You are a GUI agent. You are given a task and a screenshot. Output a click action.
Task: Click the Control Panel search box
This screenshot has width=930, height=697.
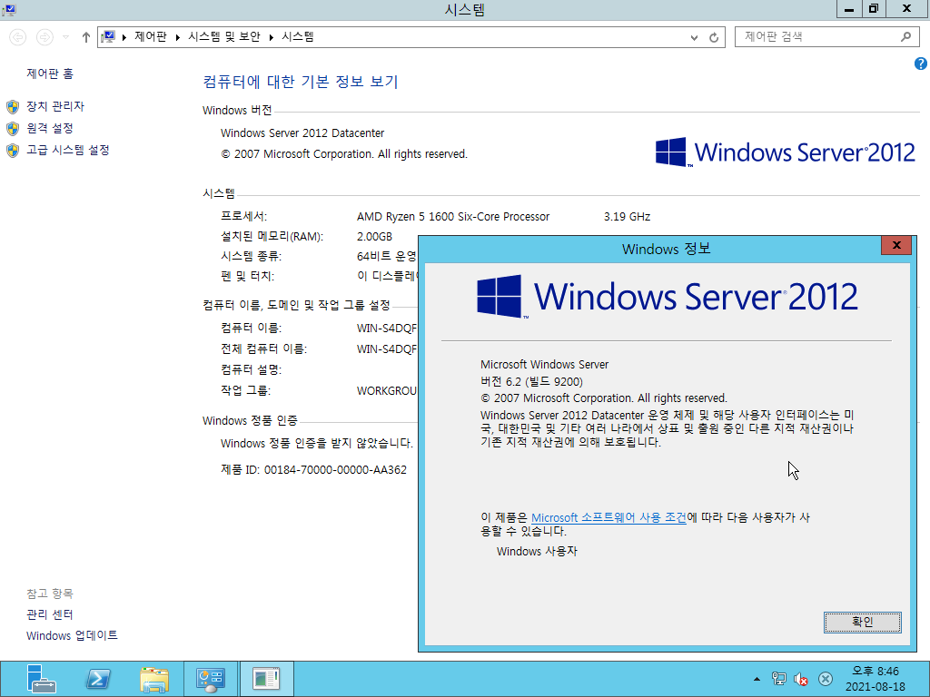click(x=826, y=36)
